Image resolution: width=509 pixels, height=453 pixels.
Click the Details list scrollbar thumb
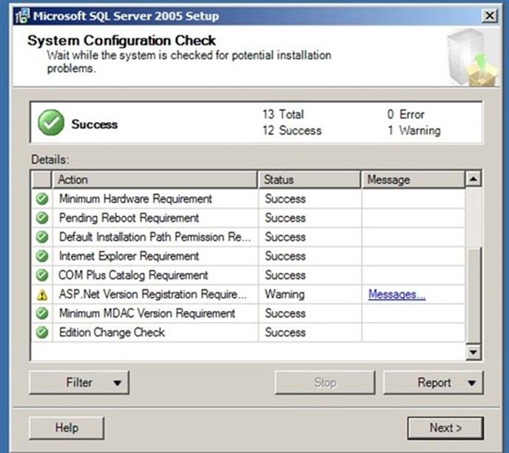(473, 295)
